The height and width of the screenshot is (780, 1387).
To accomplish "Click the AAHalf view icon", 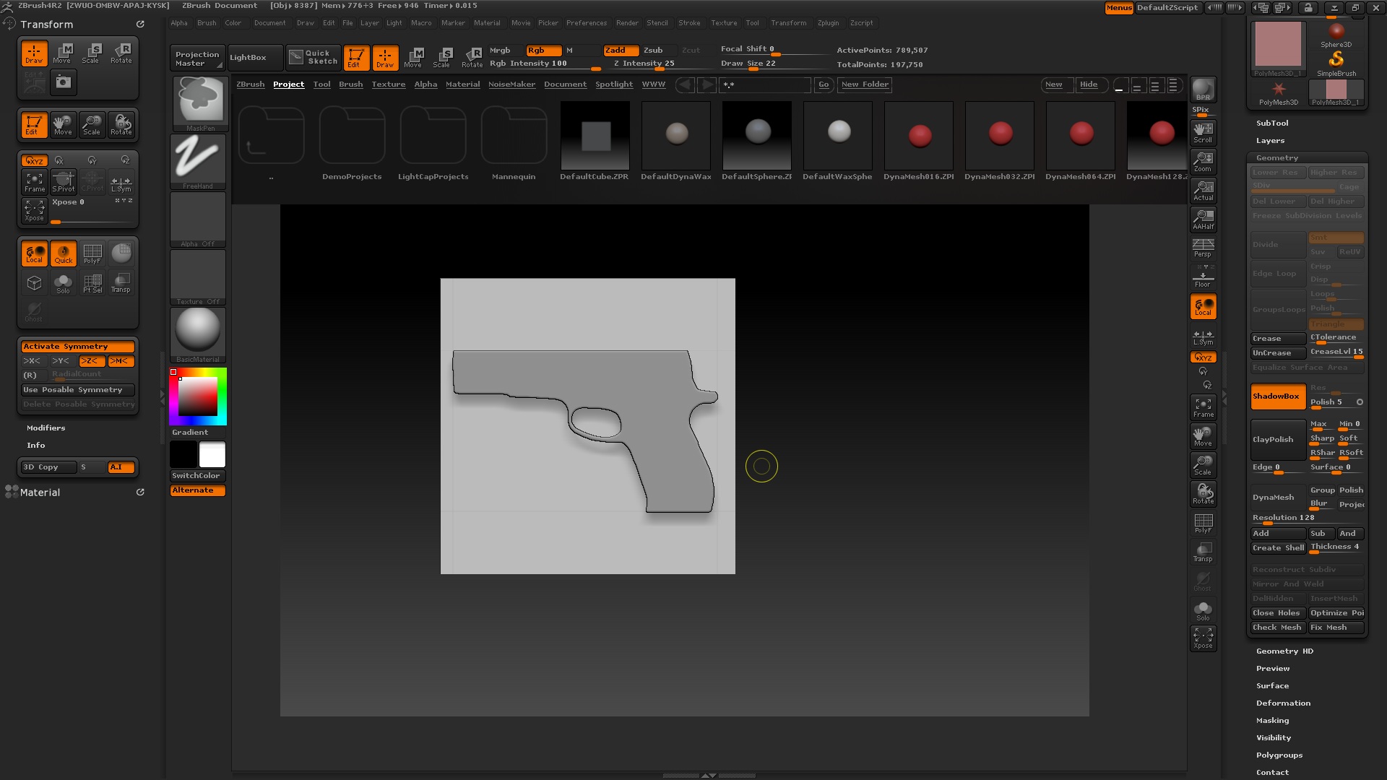I will (x=1203, y=219).
